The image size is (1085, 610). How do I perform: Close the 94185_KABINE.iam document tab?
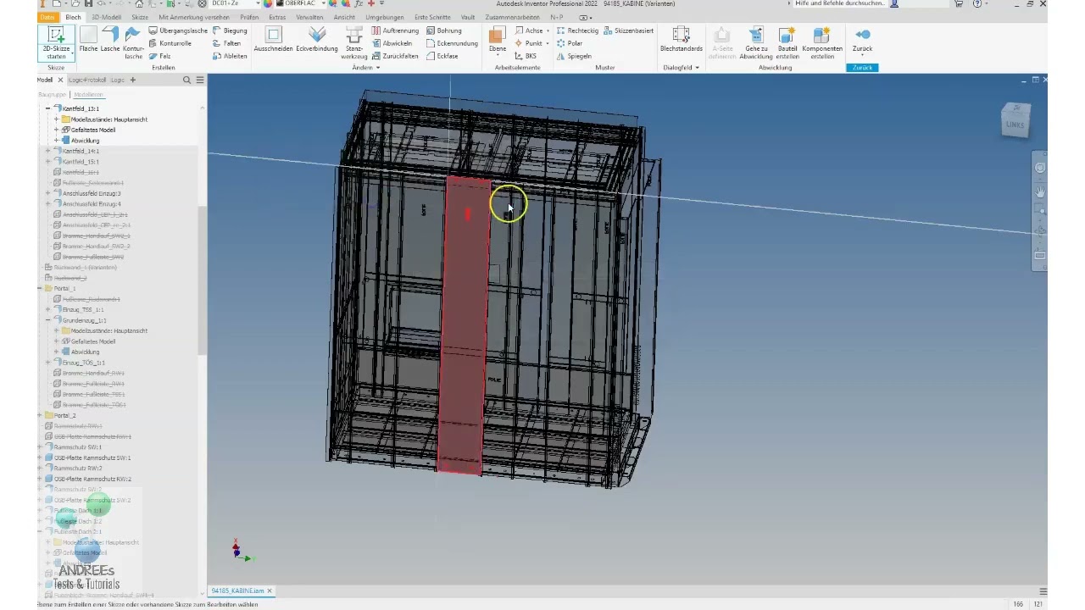pyautogui.click(x=270, y=591)
